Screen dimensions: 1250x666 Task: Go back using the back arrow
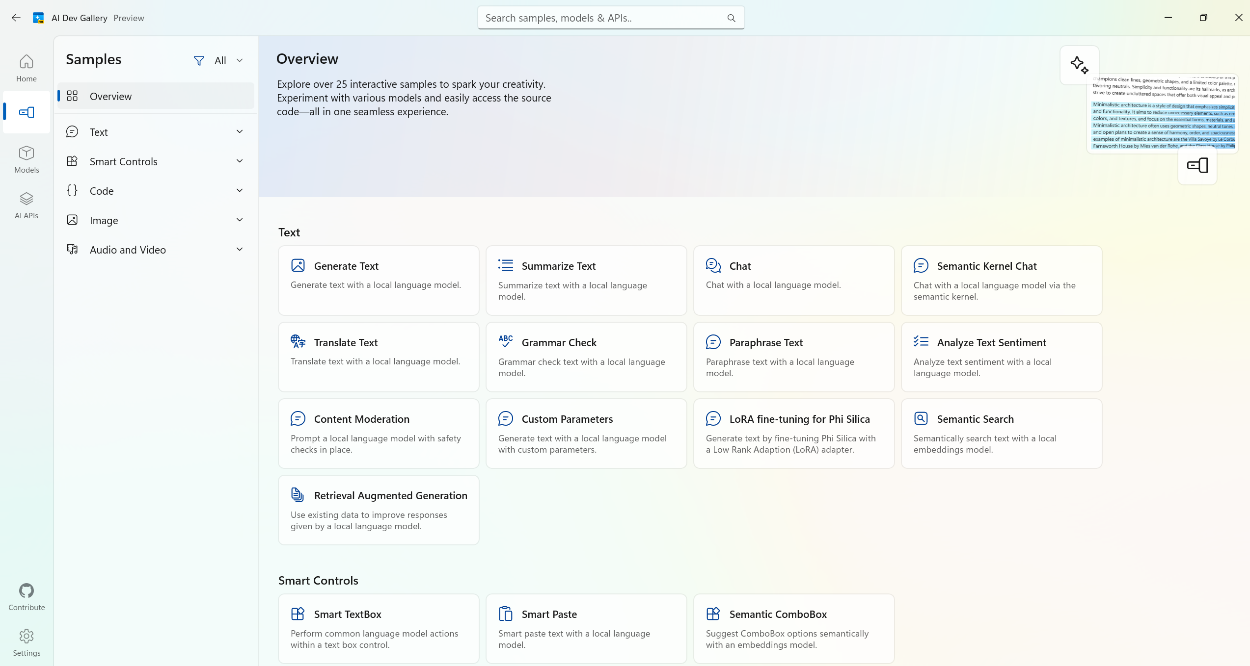tap(16, 18)
